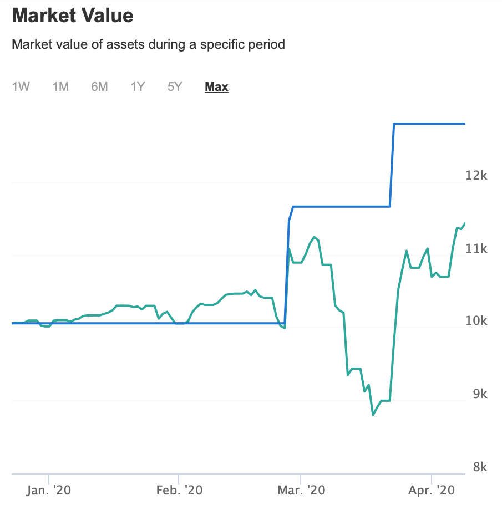Screen dimensions: 502x510
Task: Click the underlined Max range
Action: tap(216, 87)
